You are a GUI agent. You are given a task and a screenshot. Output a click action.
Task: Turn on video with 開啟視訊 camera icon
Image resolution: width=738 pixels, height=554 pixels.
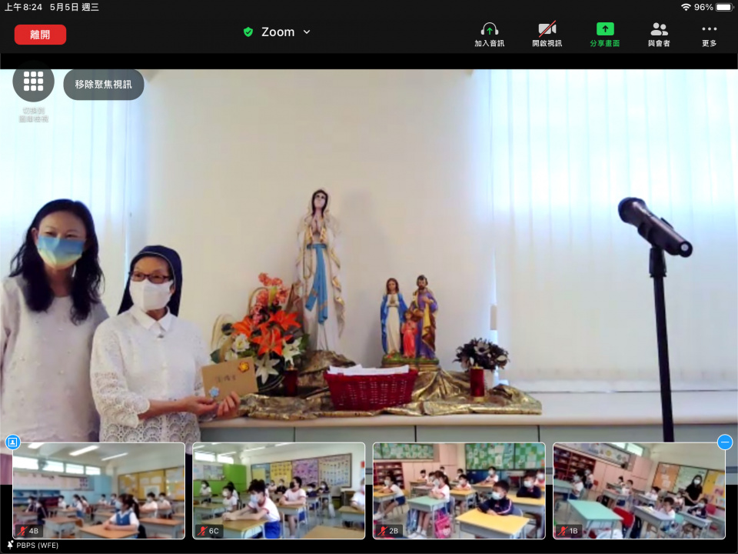(547, 29)
